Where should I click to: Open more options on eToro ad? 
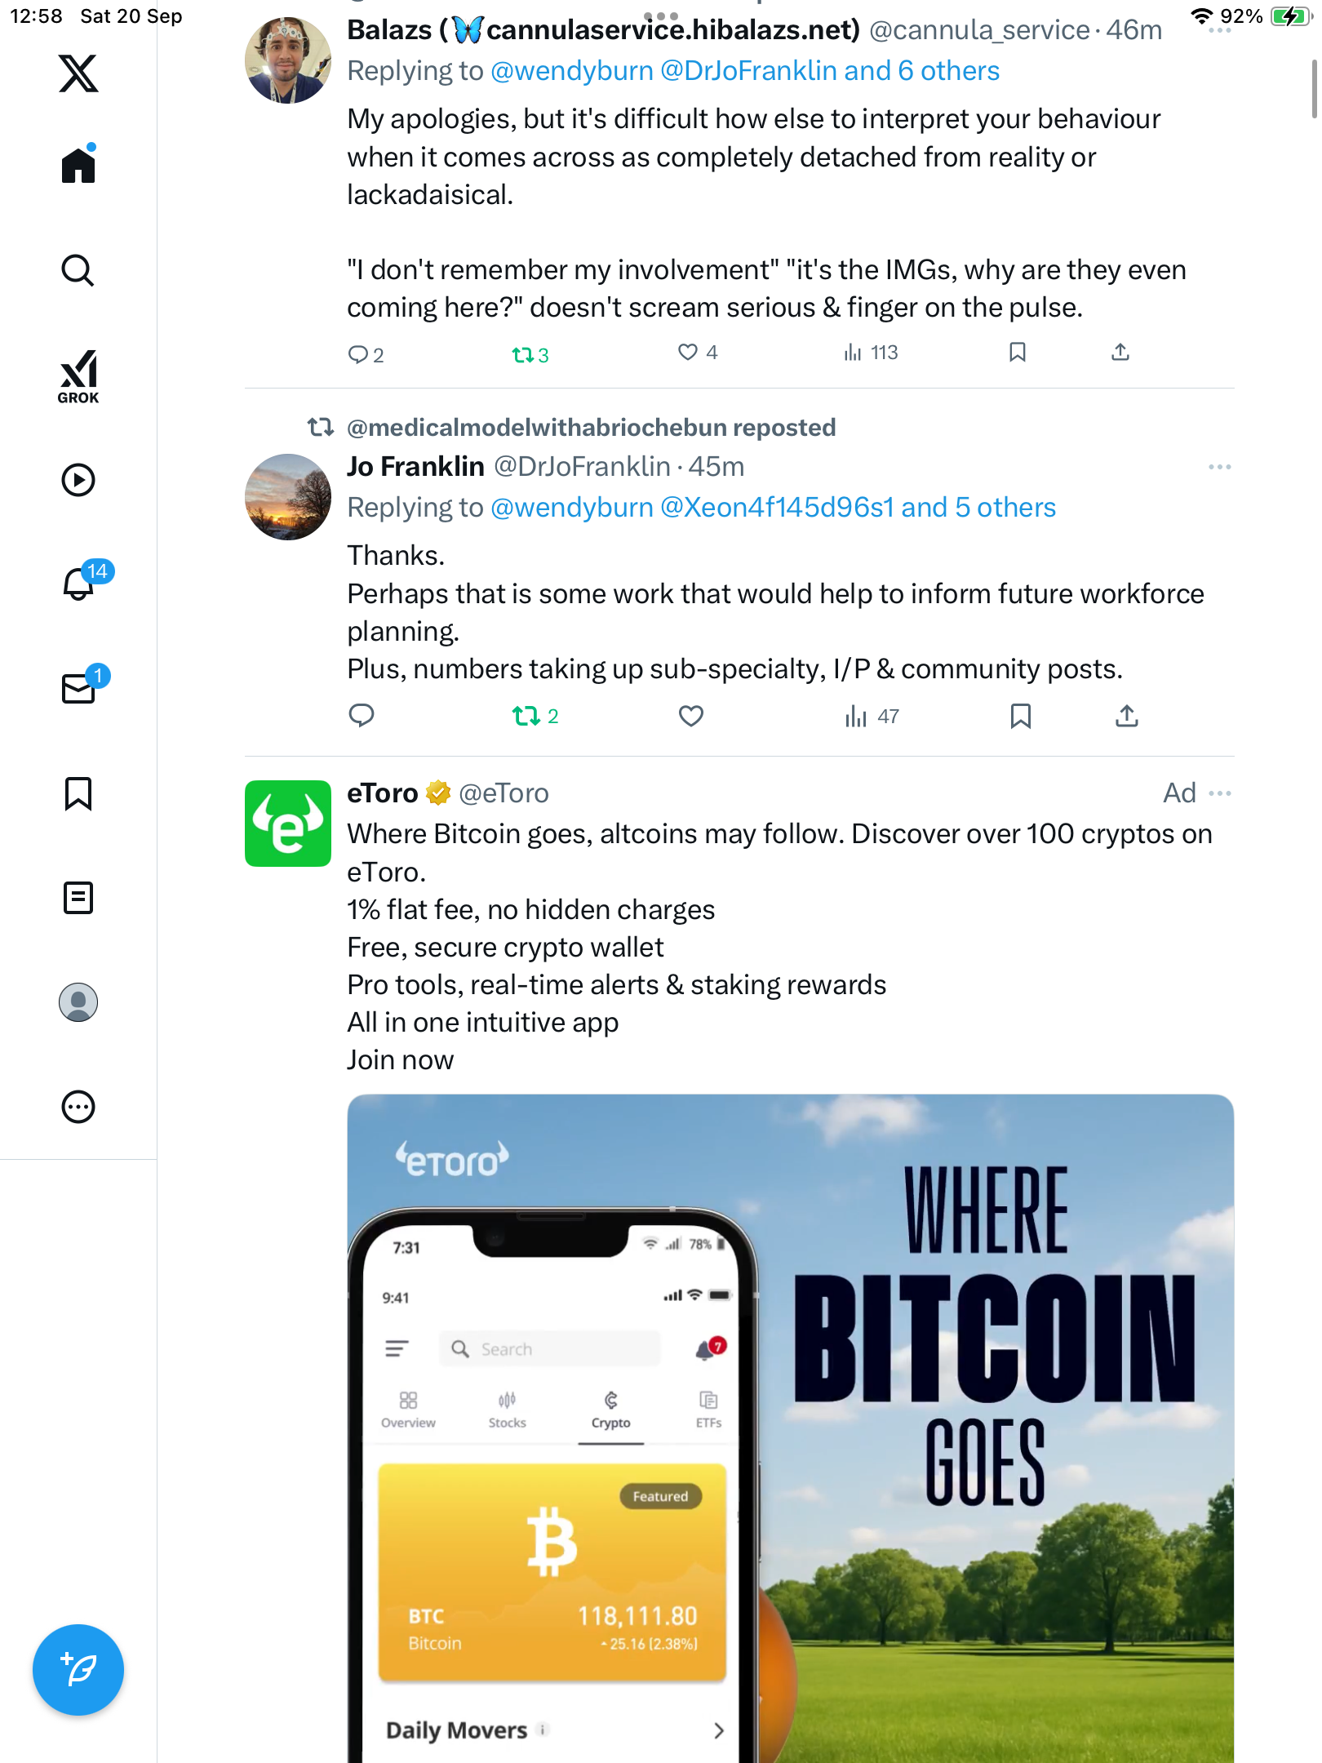1219,793
